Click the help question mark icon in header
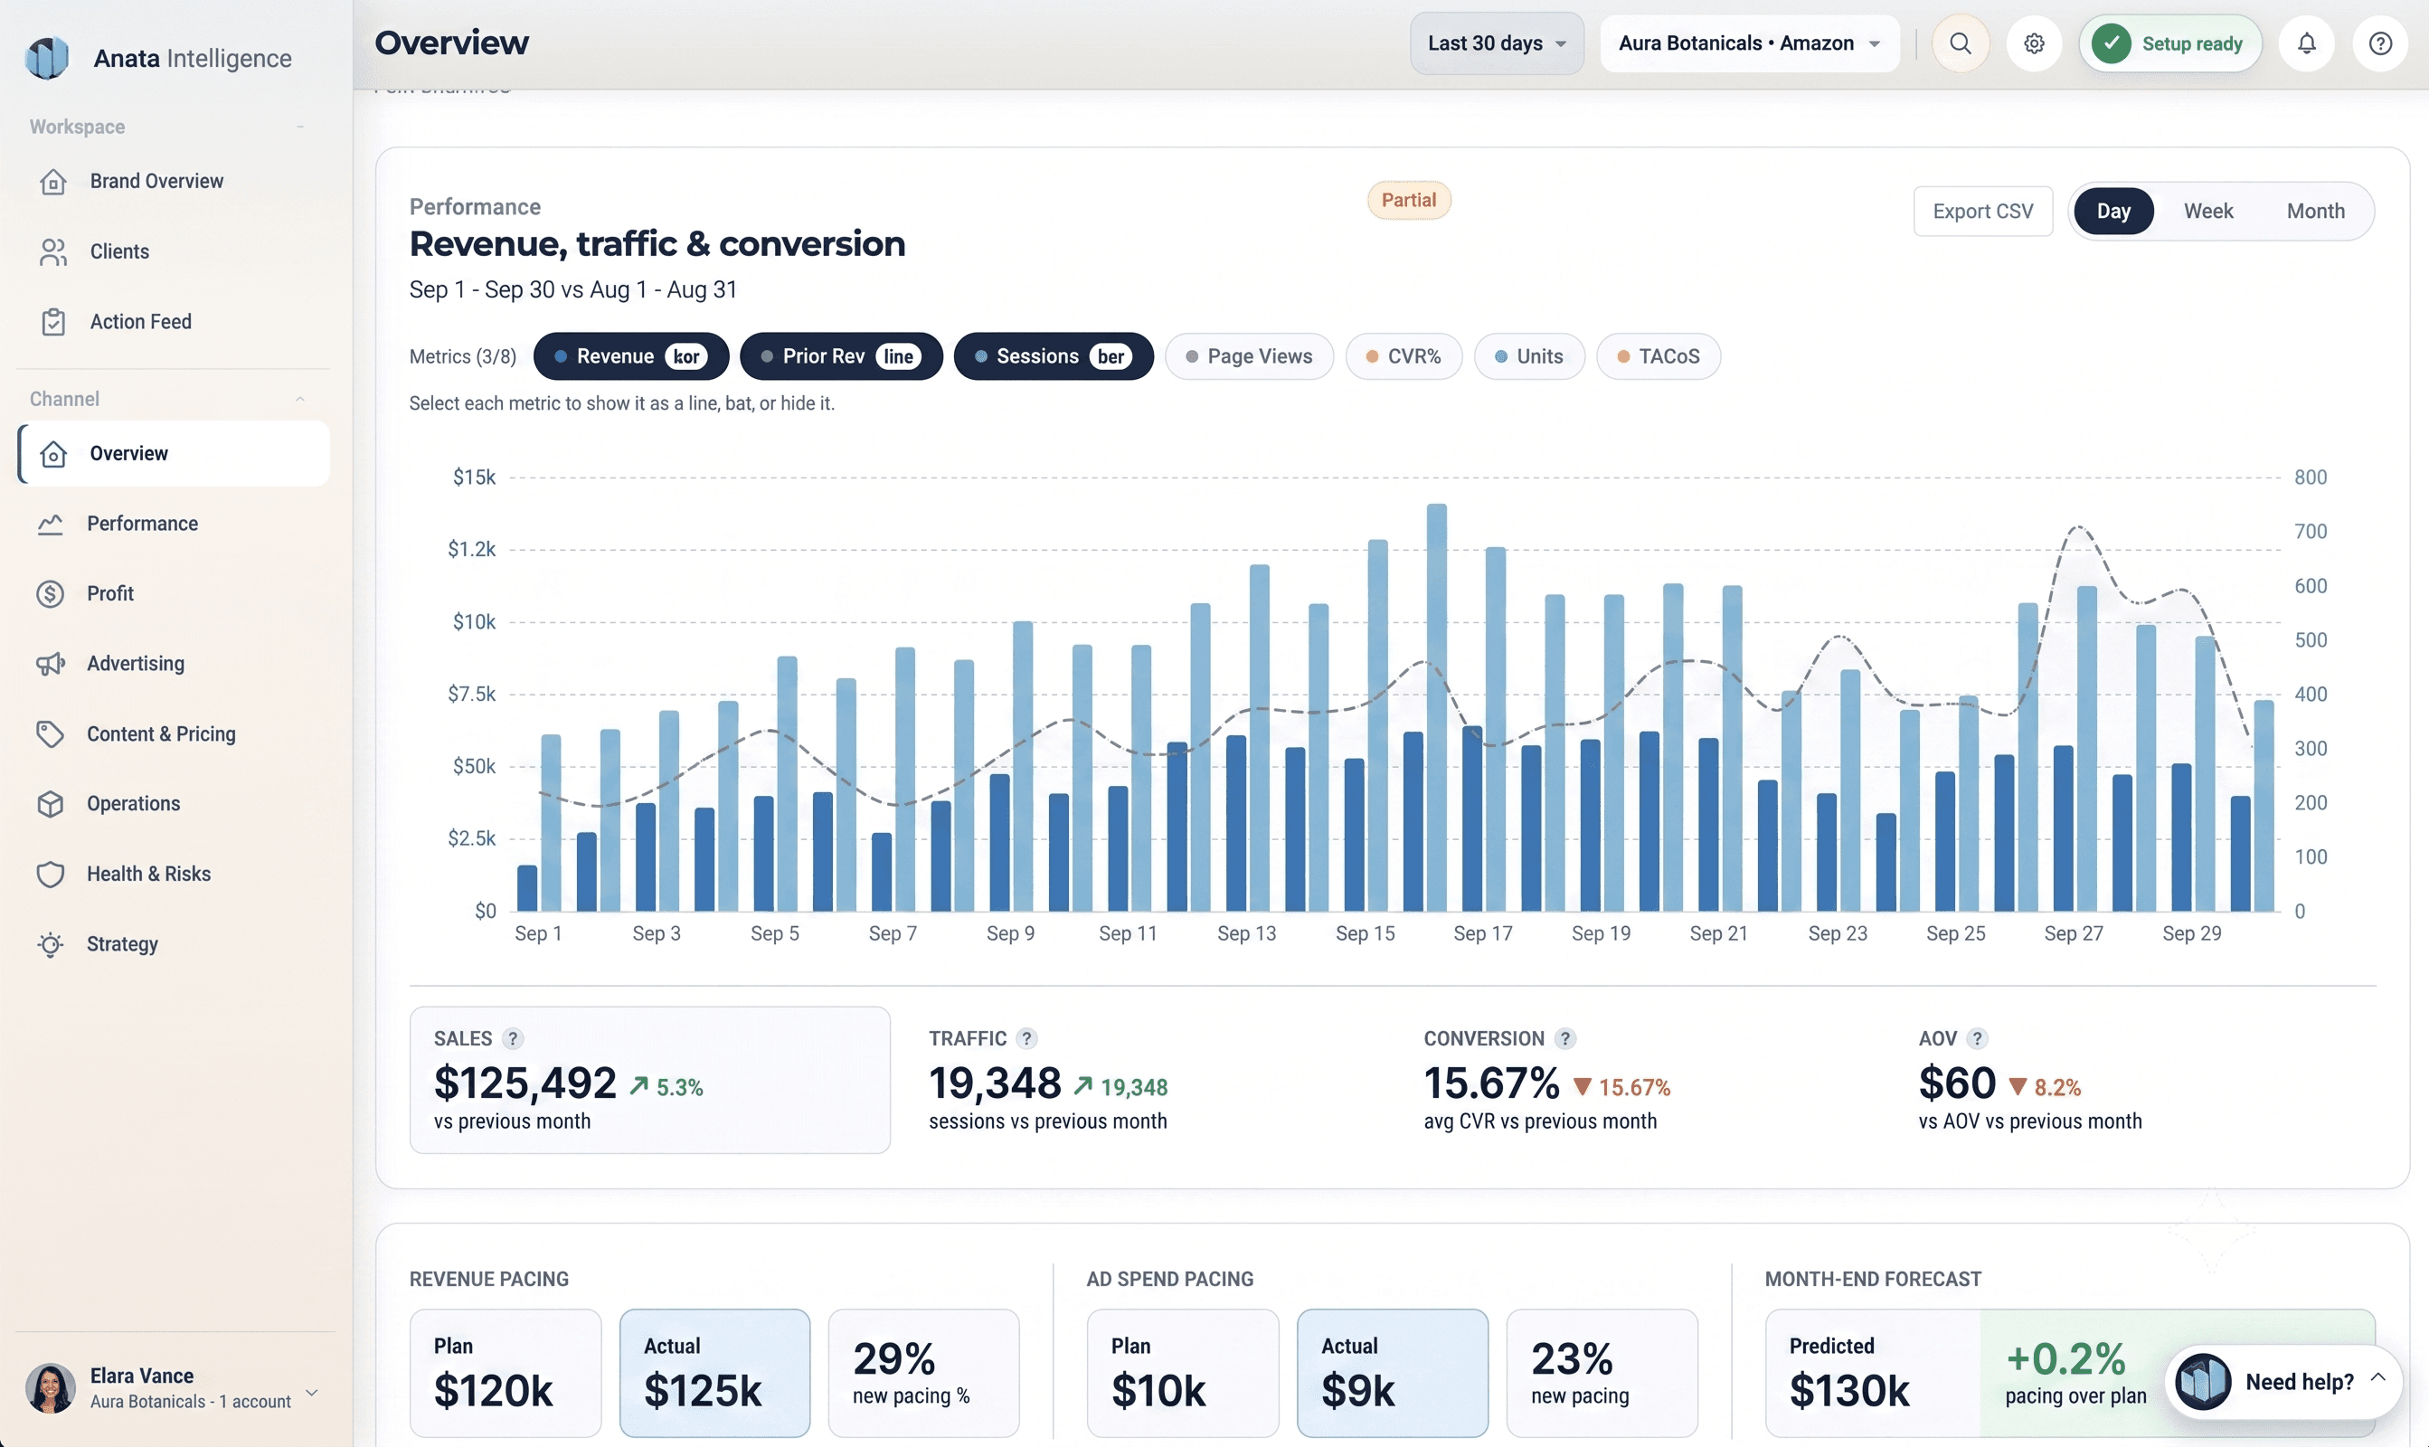Viewport: 2429px width, 1447px height. pyautogui.click(x=2380, y=43)
